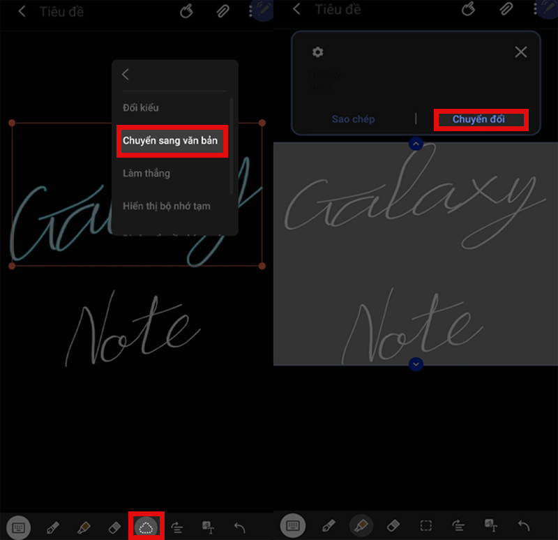The image size is (558, 540).
Task: Tap handwritten "Note" on left canvas
Action: tap(133, 329)
